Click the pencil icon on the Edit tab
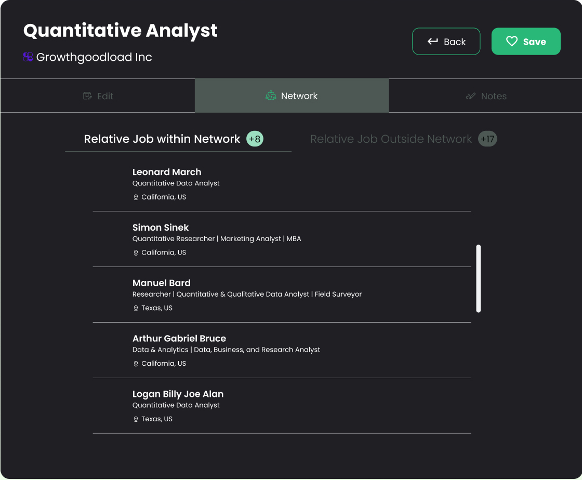Viewport: 582px width, 480px height. coord(86,96)
